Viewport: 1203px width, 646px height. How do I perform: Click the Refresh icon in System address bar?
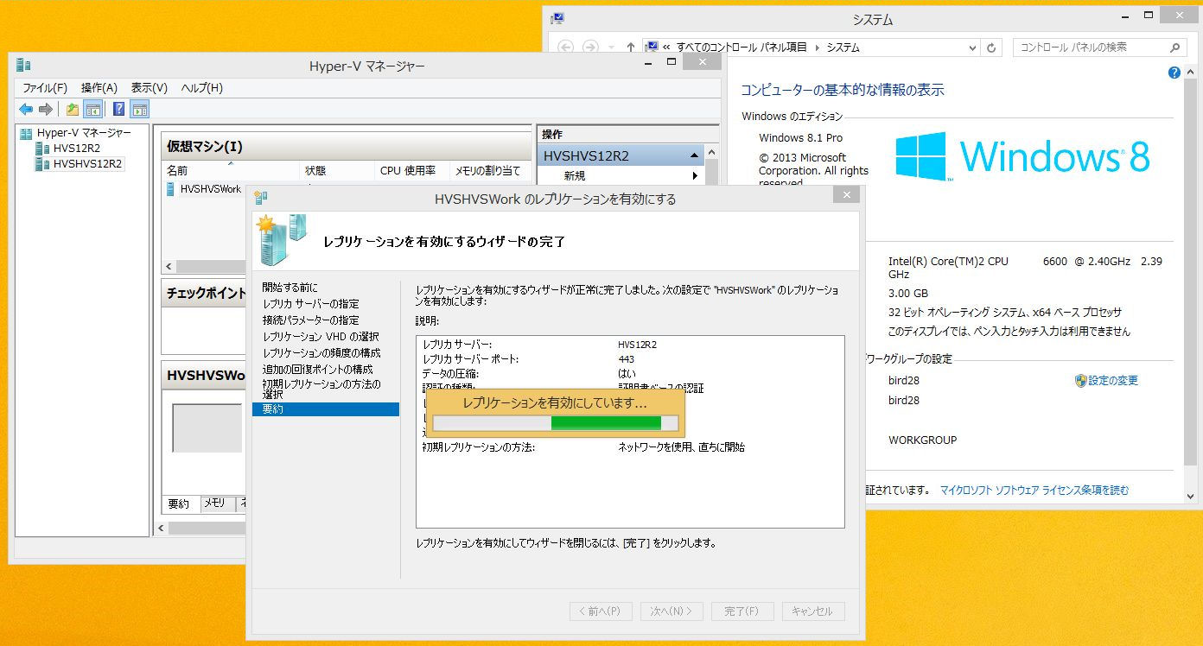(991, 47)
